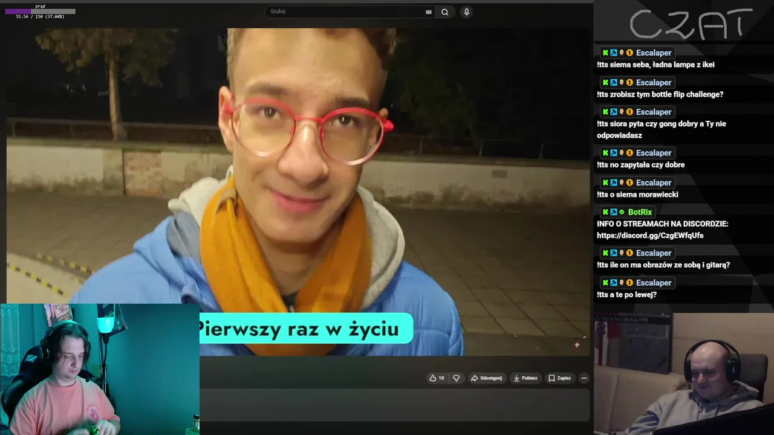The image size is (774, 435).
Task: Click chat message 'no zapytała czy dobre'
Action: point(640,165)
